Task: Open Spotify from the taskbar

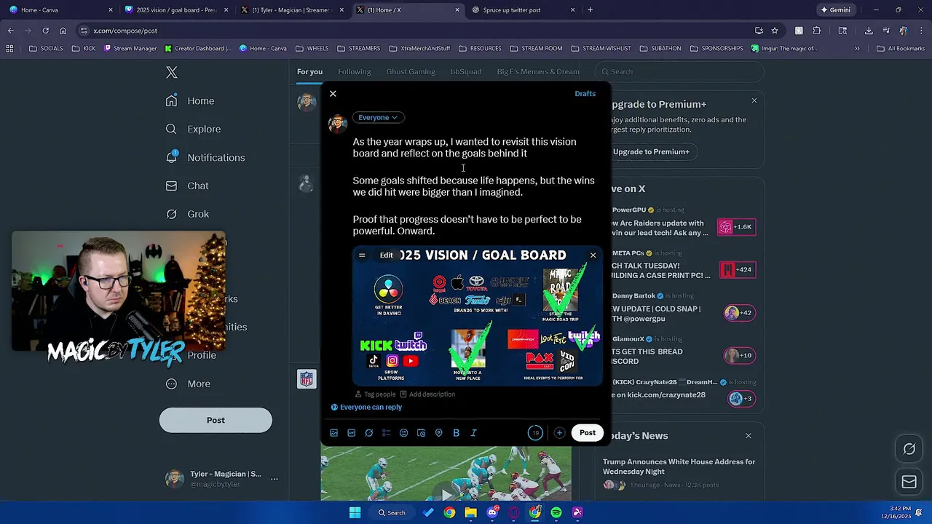Action: click(x=556, y=512)
